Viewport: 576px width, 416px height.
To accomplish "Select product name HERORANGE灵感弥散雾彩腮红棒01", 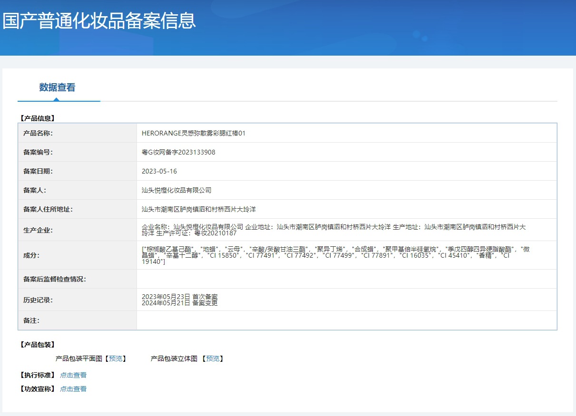I will click(x=194, y=134).
